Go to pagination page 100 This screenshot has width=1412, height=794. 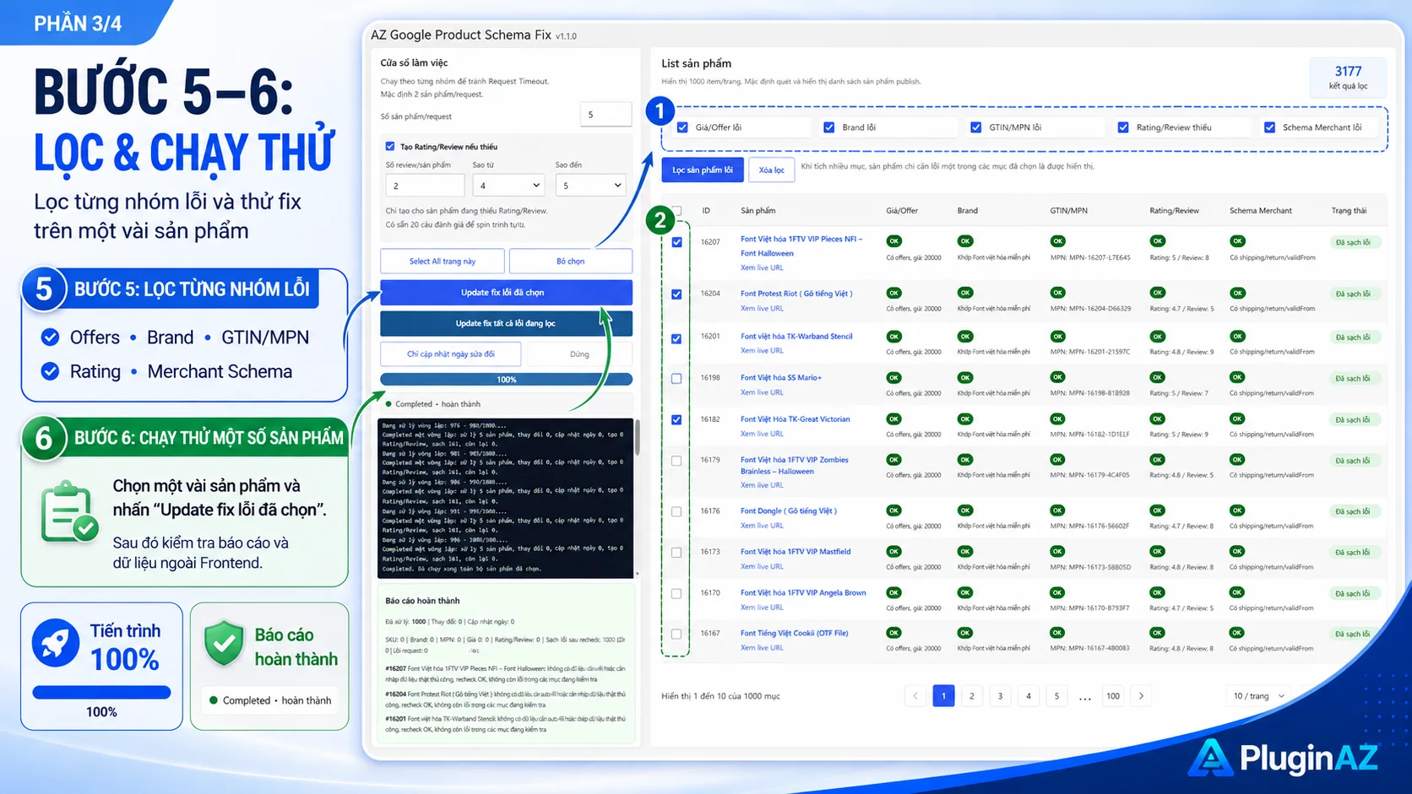pyautogui.click(x=1113, y=696)
